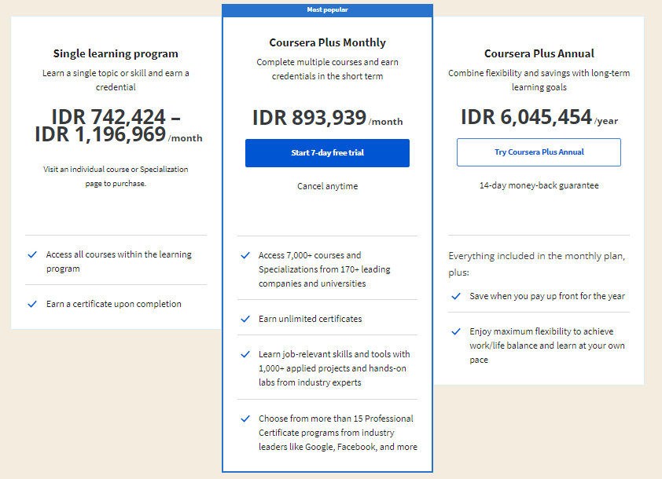The width and height of the screenshot is (662, 479).
Task: Select the 'Most popular' banner label
Action: [x=327, y=10]
